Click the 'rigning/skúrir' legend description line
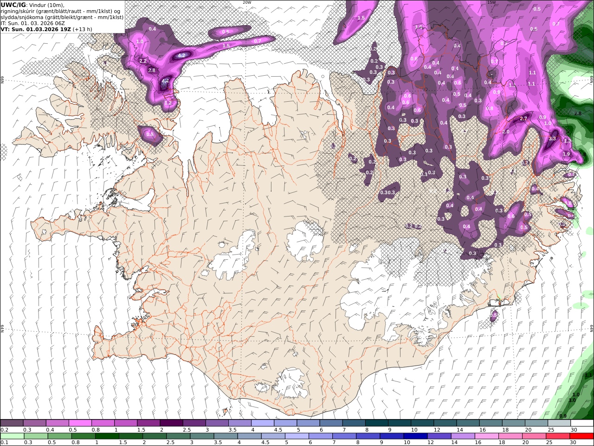Screen dimensions: 594x446 (61, 11)
